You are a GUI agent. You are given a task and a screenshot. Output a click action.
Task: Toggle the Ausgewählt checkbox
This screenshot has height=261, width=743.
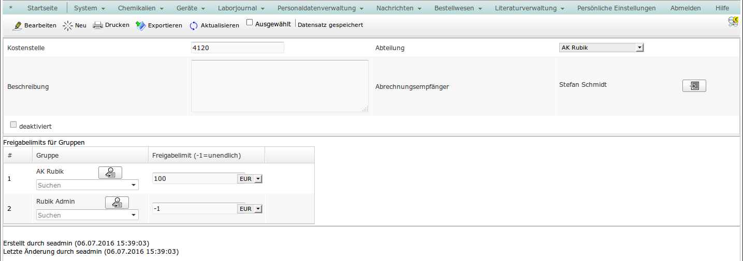point(250,23)
